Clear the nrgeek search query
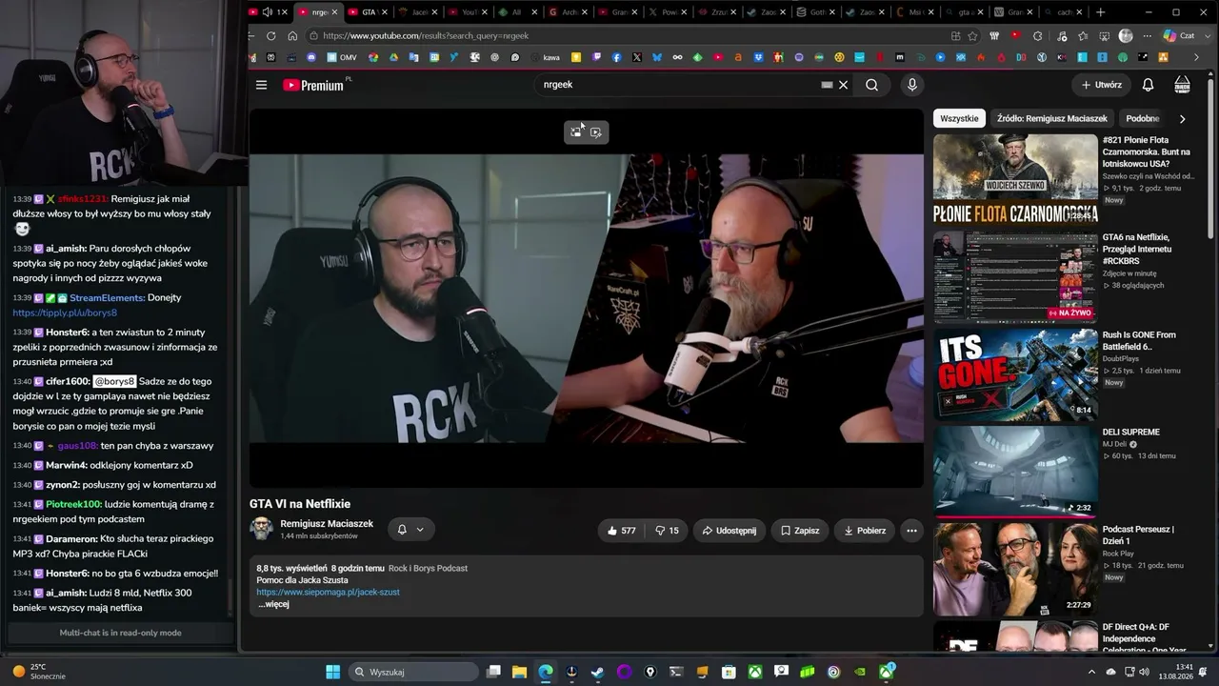 click(x=843, y=85)
